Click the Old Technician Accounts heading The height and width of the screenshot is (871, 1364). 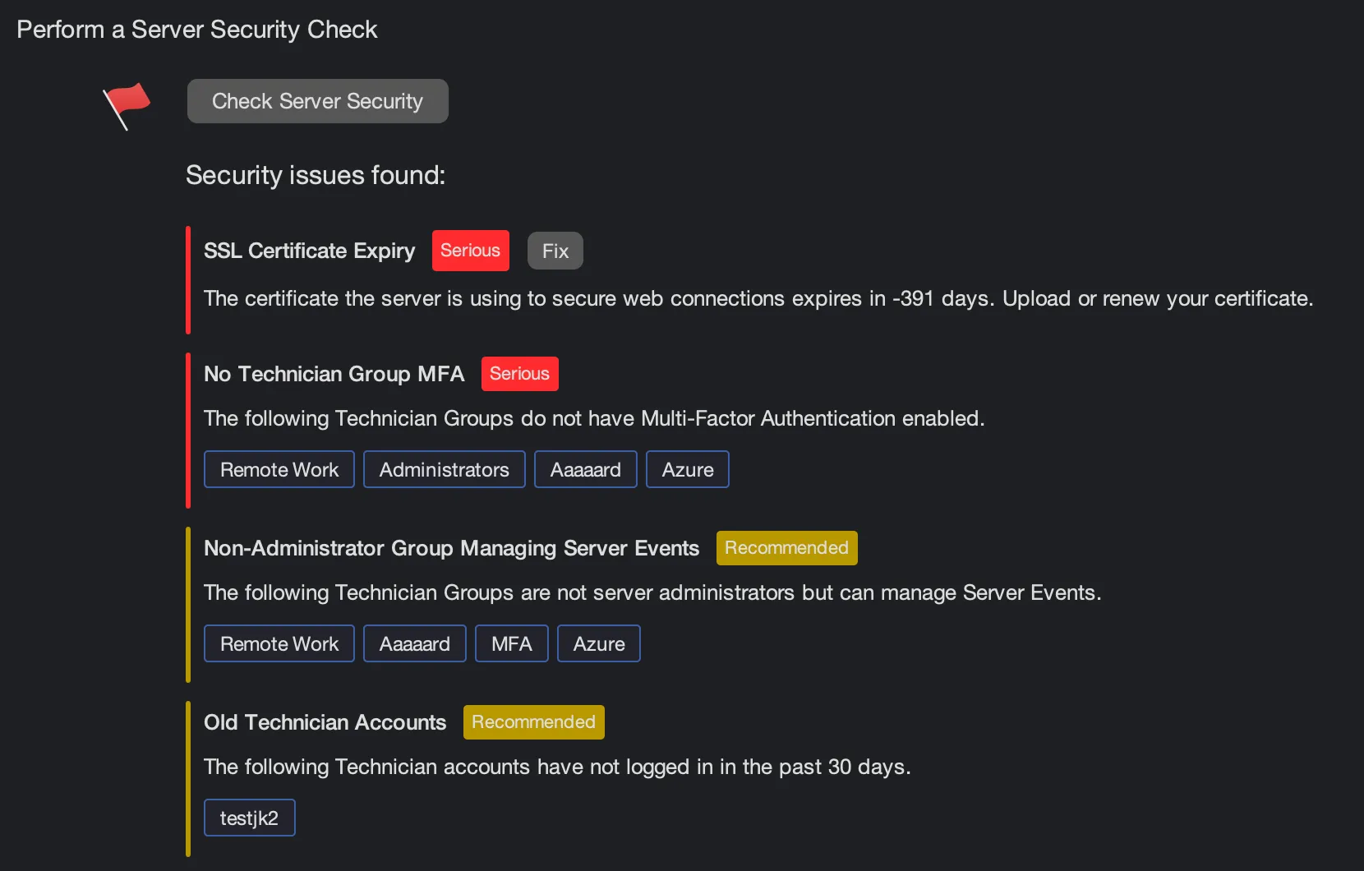325,722
